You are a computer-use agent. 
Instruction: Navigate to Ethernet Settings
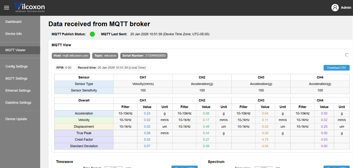[18, 91]
